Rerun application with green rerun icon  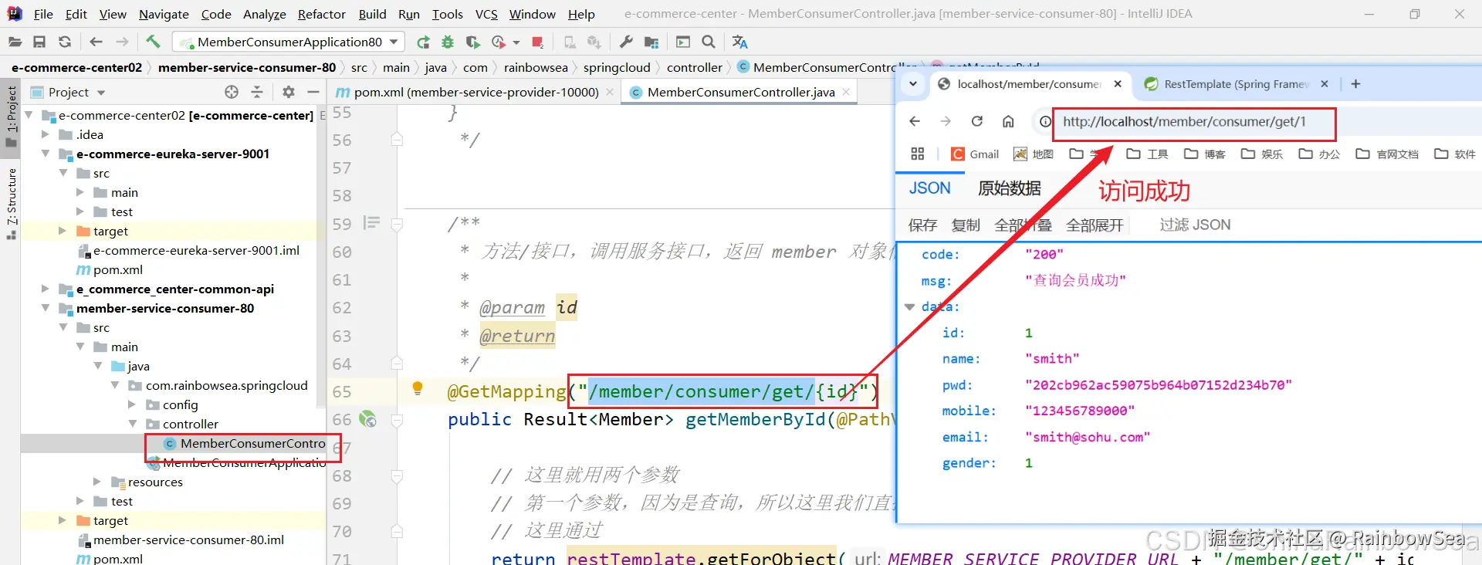[x=423, y=42]
